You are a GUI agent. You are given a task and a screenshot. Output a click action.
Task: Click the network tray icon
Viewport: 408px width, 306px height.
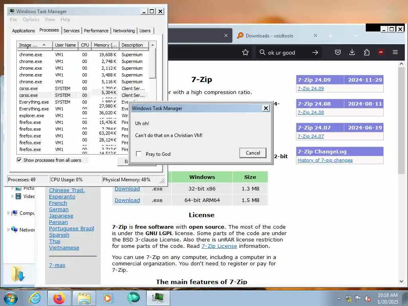pyautogui.click(x=348, y=298)
